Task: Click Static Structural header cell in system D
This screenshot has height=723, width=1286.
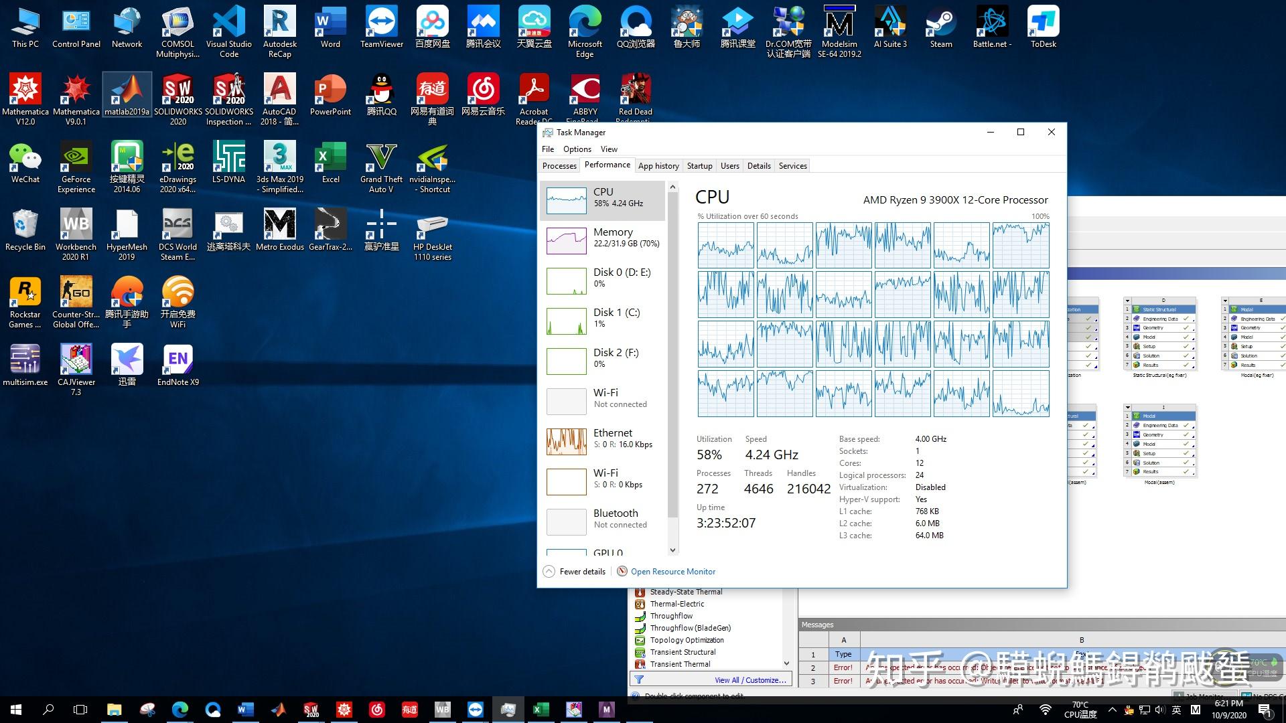Action: tap(1163, 309)
